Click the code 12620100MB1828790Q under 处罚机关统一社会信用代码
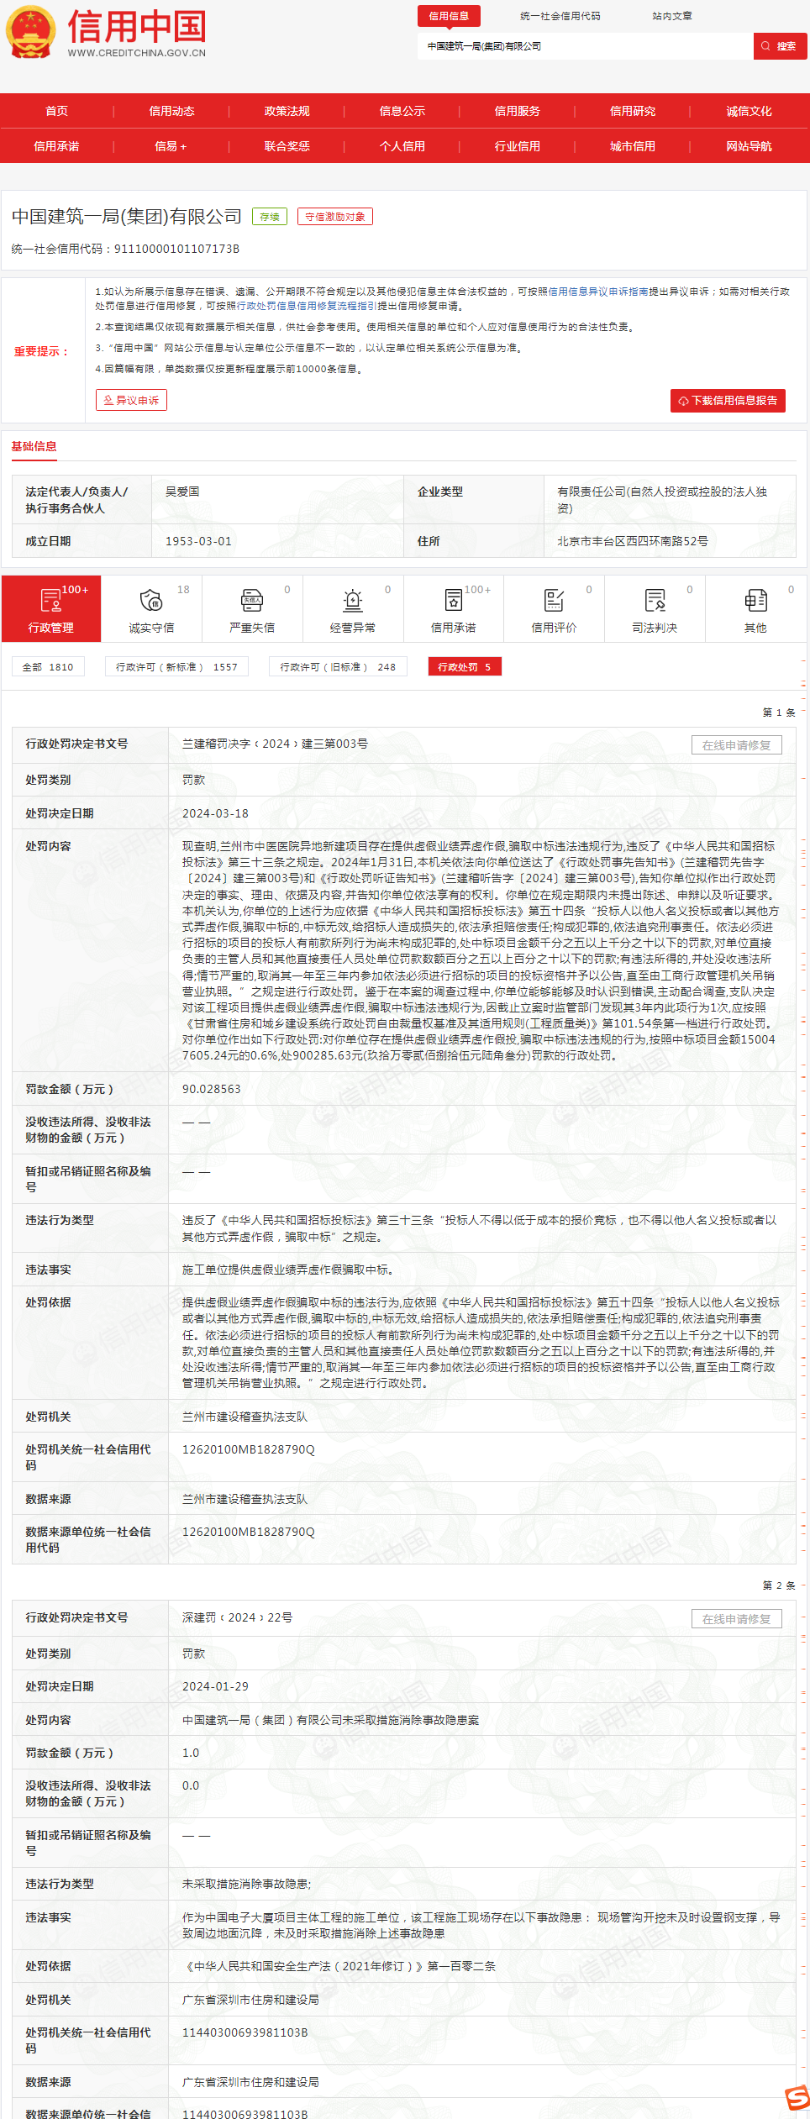Viewport: 810px width, 2119px height. point(249,1449)
